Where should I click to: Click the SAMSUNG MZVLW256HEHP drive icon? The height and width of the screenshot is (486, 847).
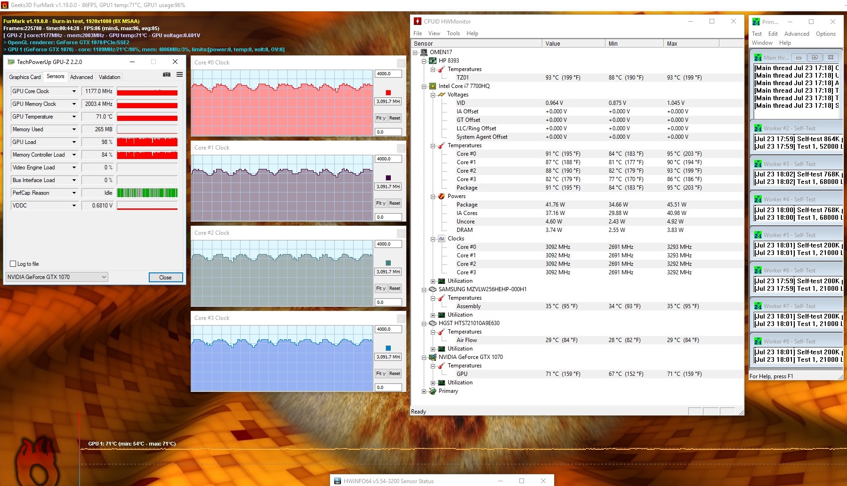coord(433,289)
